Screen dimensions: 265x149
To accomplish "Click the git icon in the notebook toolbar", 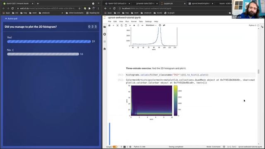I will coord(164,25).
